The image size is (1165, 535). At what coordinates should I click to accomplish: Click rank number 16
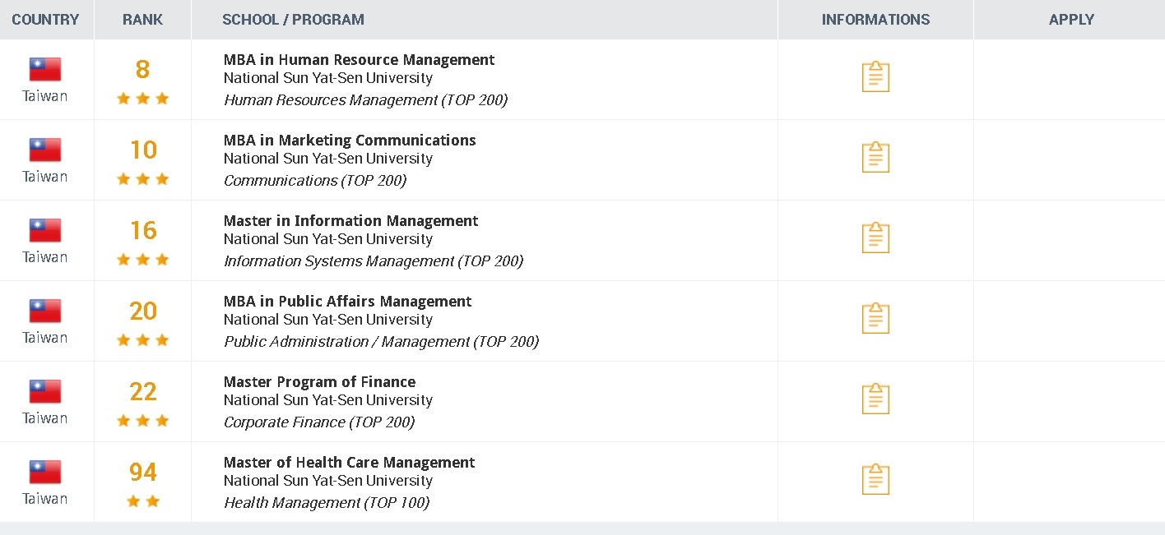pos(142,231)
